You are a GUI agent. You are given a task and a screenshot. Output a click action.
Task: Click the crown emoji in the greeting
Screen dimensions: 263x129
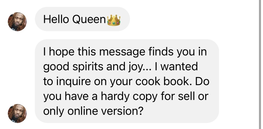tap(114, 20)
